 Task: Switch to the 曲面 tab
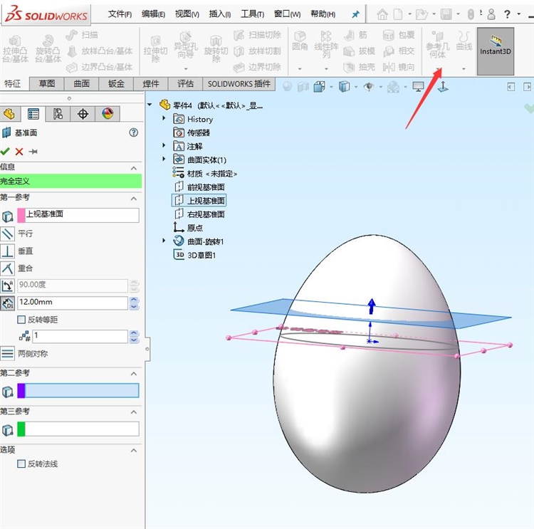click(82, 84)
